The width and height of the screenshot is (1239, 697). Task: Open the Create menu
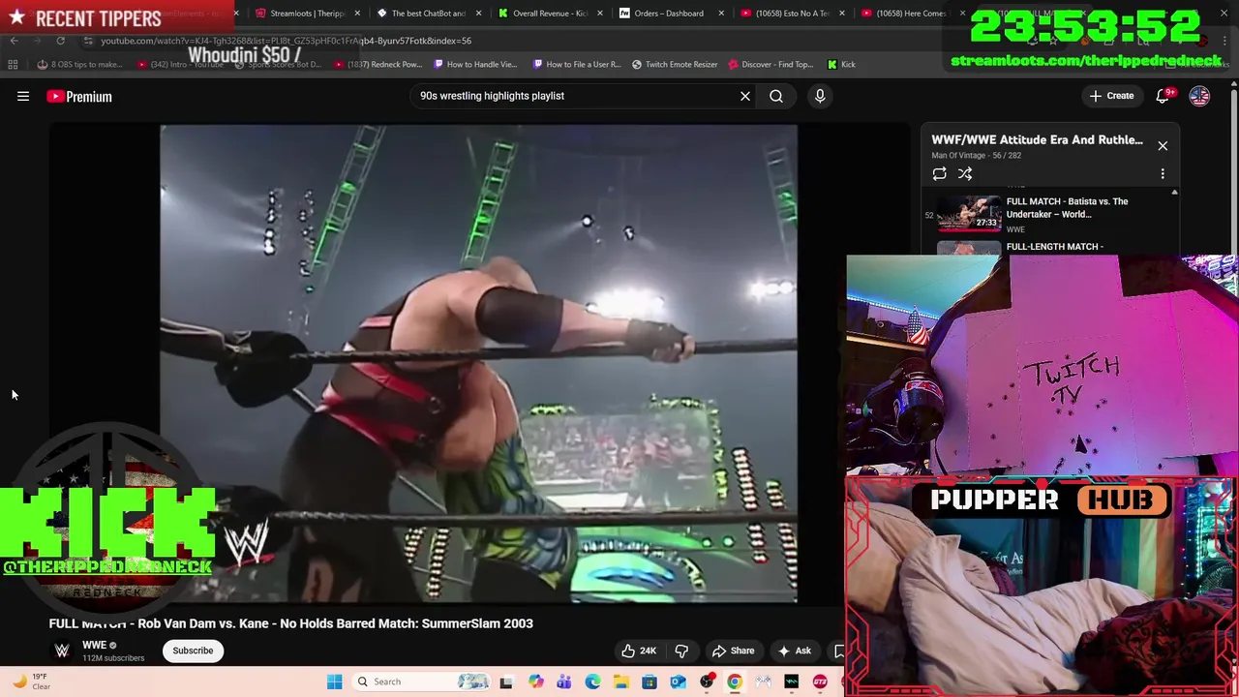point(1111,96)
